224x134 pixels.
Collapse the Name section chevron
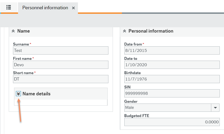pos(13,31)
